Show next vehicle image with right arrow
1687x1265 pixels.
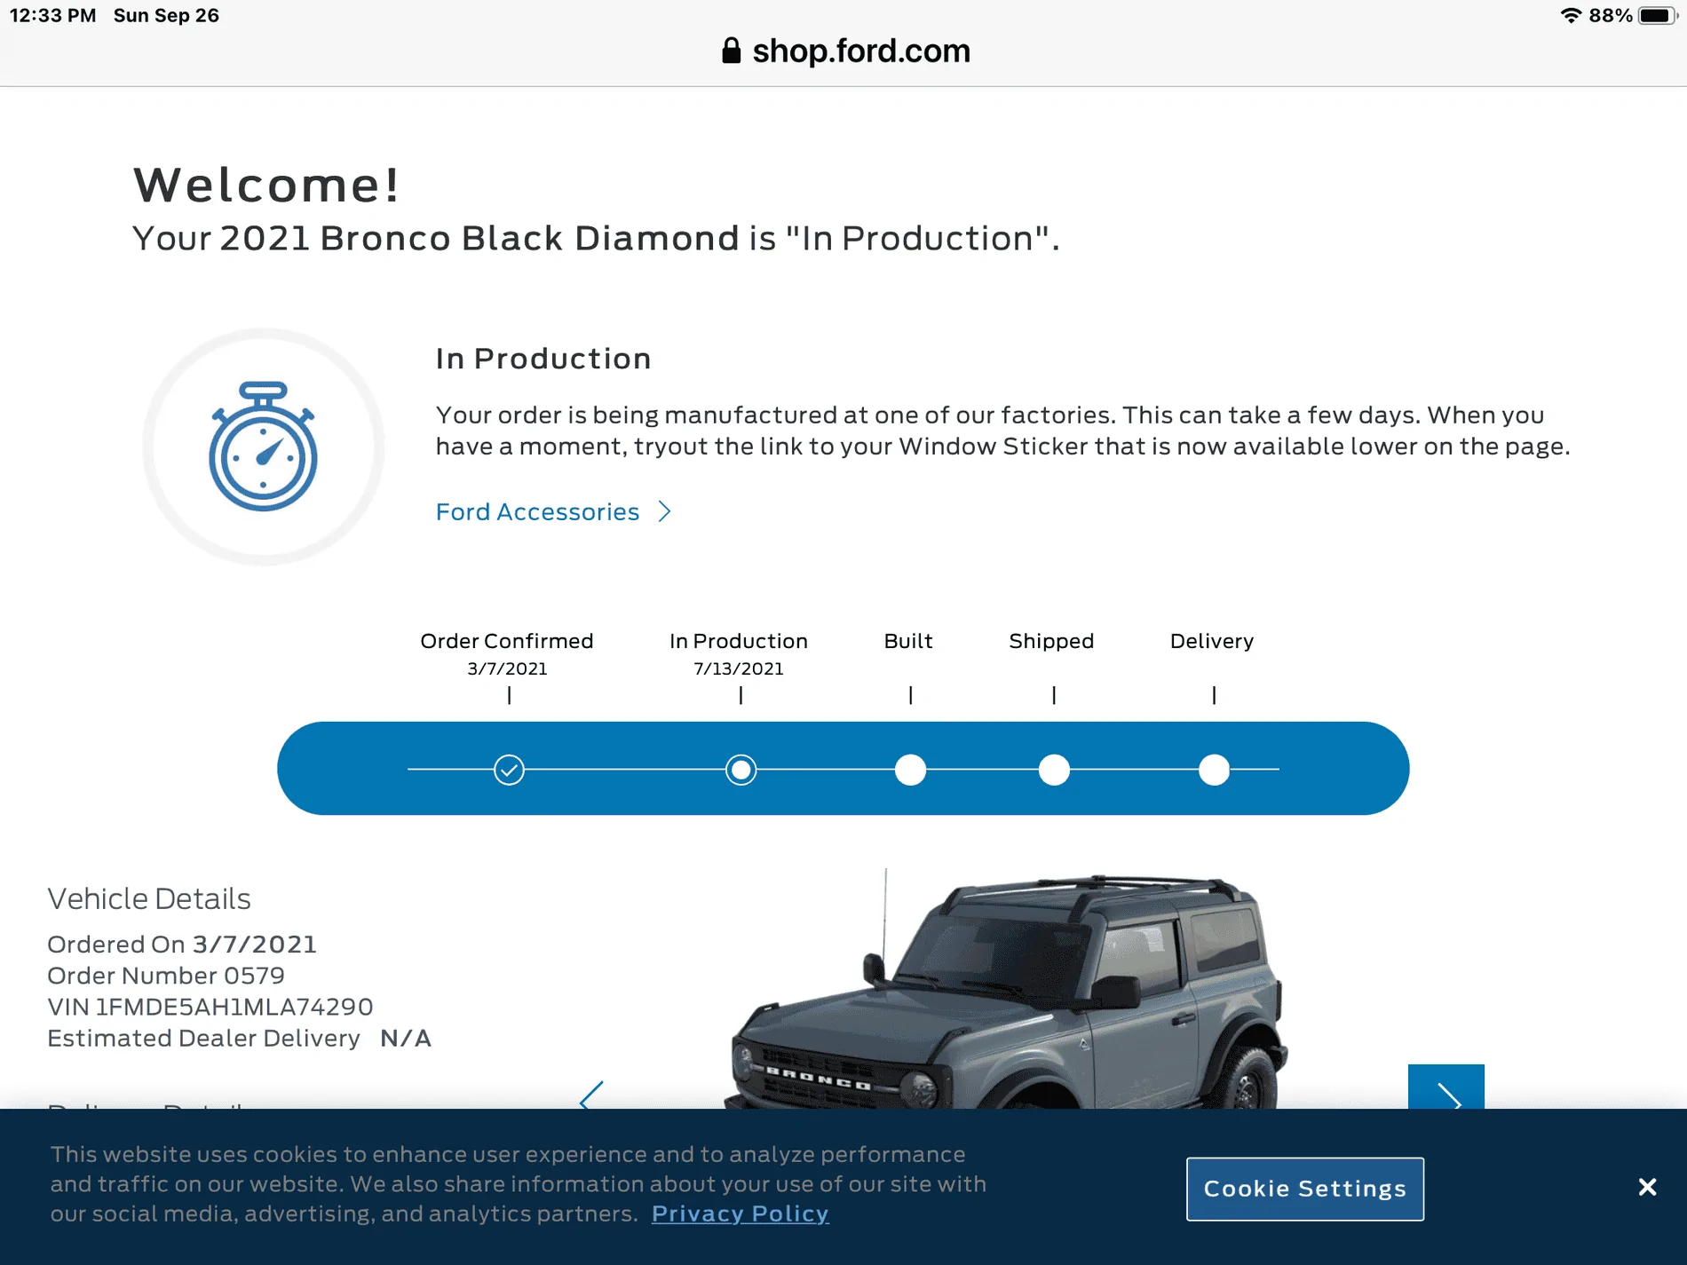(1445, 1087)
